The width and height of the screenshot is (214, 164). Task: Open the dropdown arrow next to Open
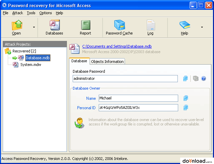[34, 27]
